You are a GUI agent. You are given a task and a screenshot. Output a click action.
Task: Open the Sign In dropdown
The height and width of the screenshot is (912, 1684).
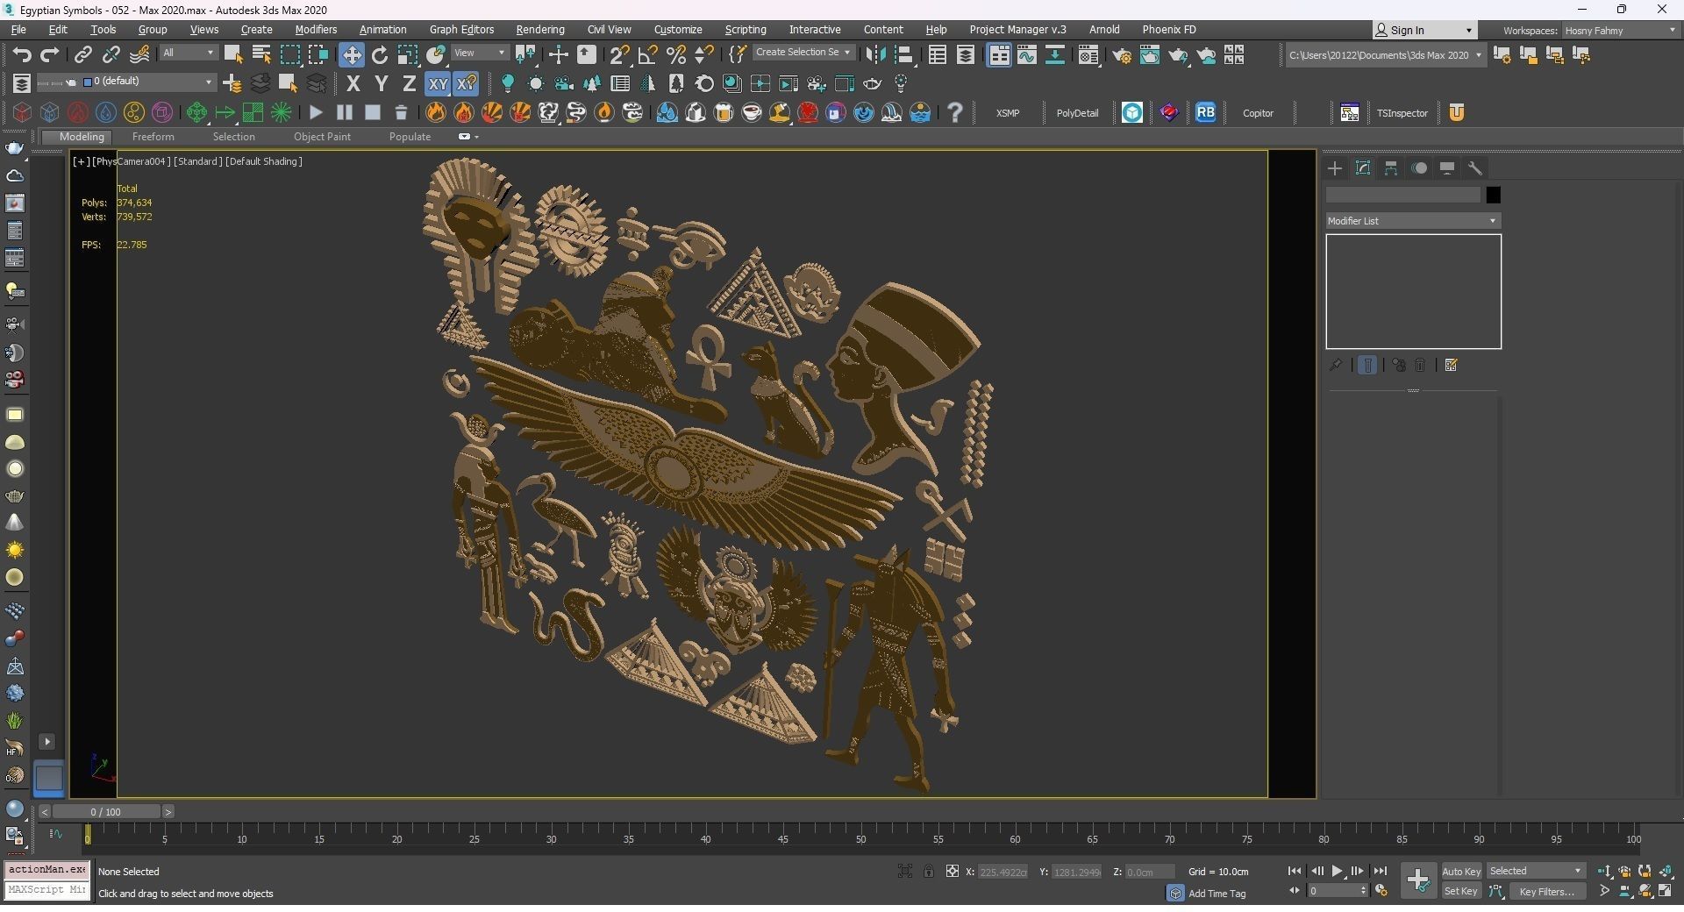click(1424, 30)
